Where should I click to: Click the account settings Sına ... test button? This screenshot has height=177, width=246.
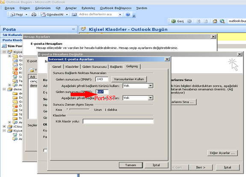[x=184, y=102]
